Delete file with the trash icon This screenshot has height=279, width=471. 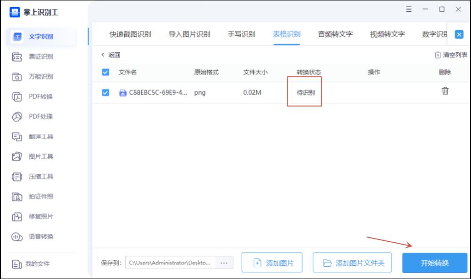tap(445, 91)
